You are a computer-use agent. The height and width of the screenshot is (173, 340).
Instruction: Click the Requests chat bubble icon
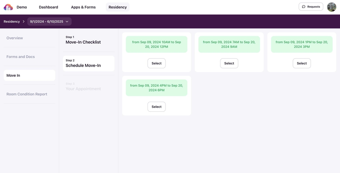click(x=304, y=7)
